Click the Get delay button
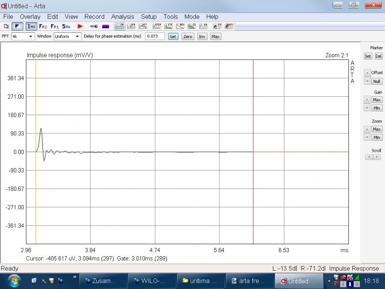 click(x=173, y=36)
